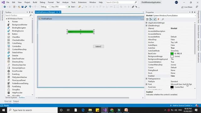Click the Visual Studio search magnifier
Viewport: 201px width, 113px height.
136,2
